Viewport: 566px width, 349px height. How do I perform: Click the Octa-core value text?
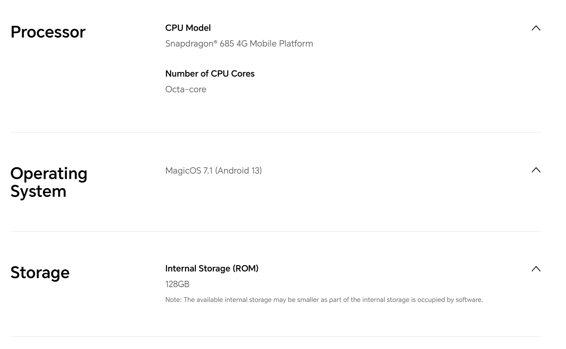click(x=186, y=89)
